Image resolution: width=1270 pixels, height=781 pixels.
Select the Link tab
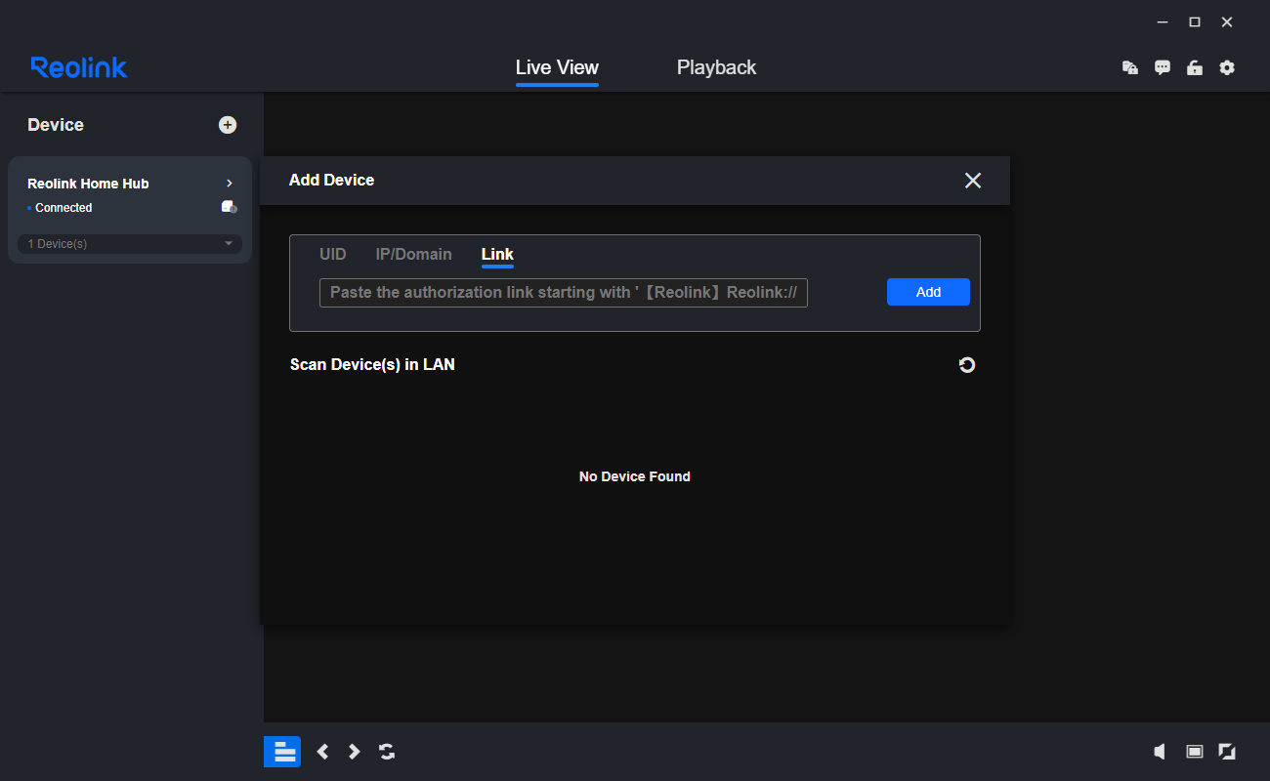[497, 254]
